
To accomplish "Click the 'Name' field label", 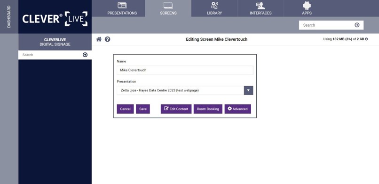I will point(121,61).
